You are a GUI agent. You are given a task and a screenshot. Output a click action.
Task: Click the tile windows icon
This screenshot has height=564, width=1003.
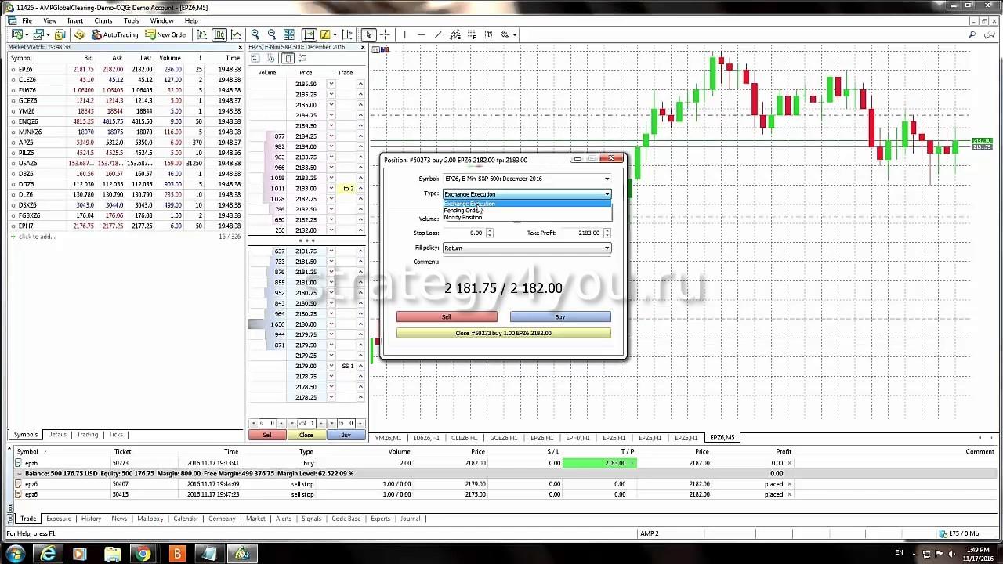click(289, 34)
